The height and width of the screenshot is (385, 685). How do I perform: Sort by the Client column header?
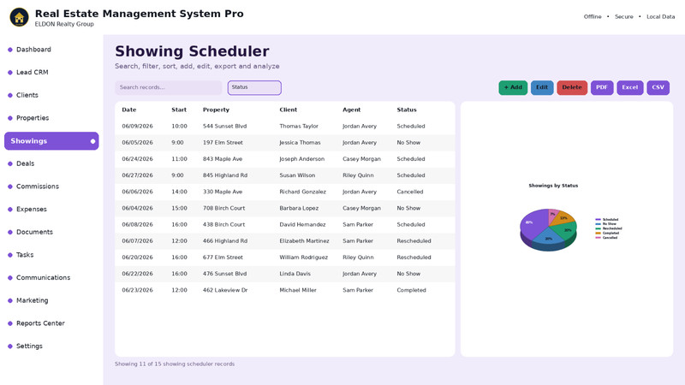point(288,110)
